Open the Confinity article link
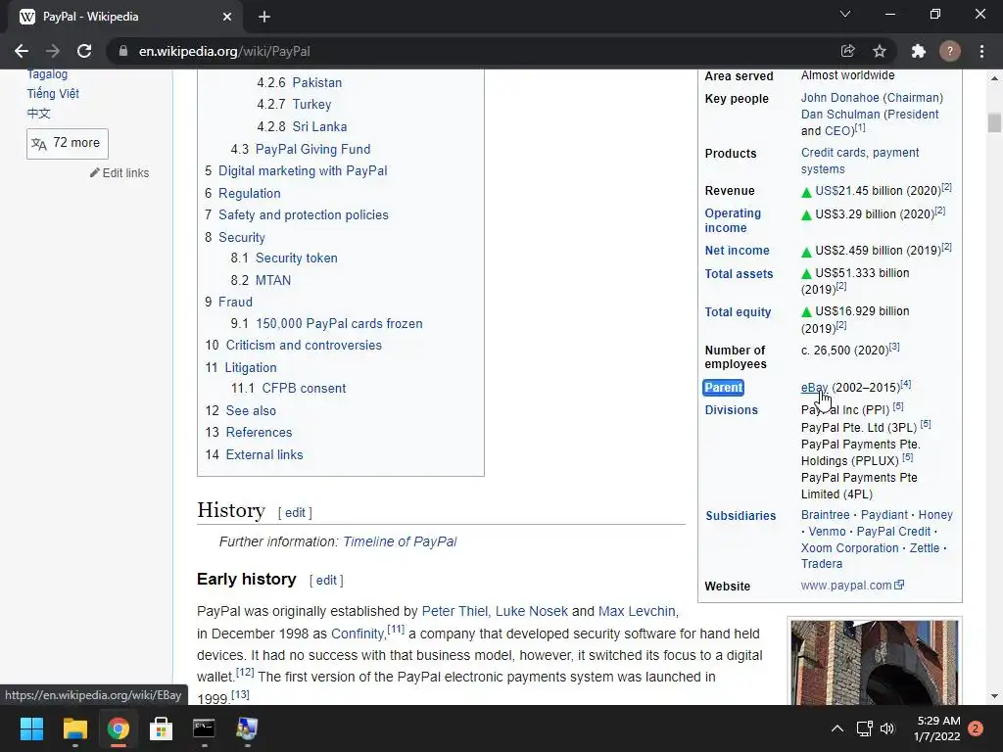Screen dimensions: 1003x752 coord(358,634)
